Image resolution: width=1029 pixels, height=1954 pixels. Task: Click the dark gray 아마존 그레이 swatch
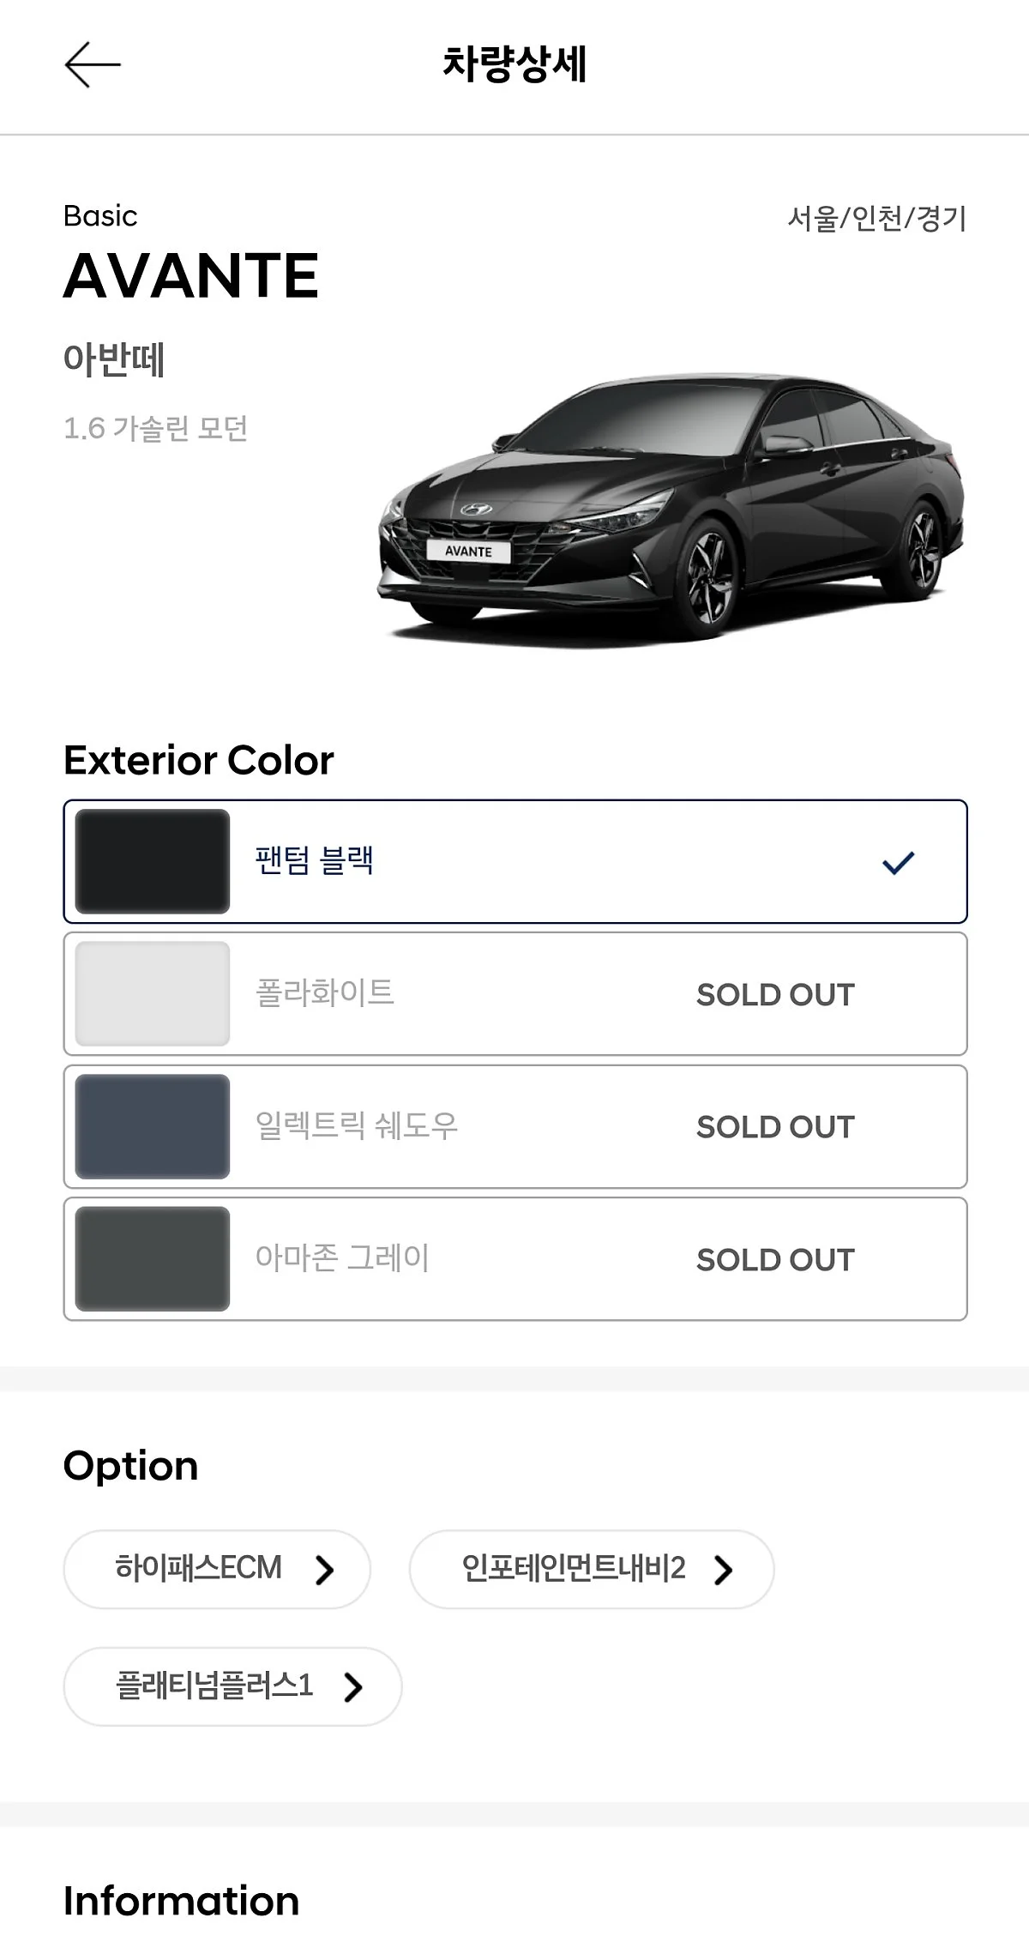[x=153, y=1259]
